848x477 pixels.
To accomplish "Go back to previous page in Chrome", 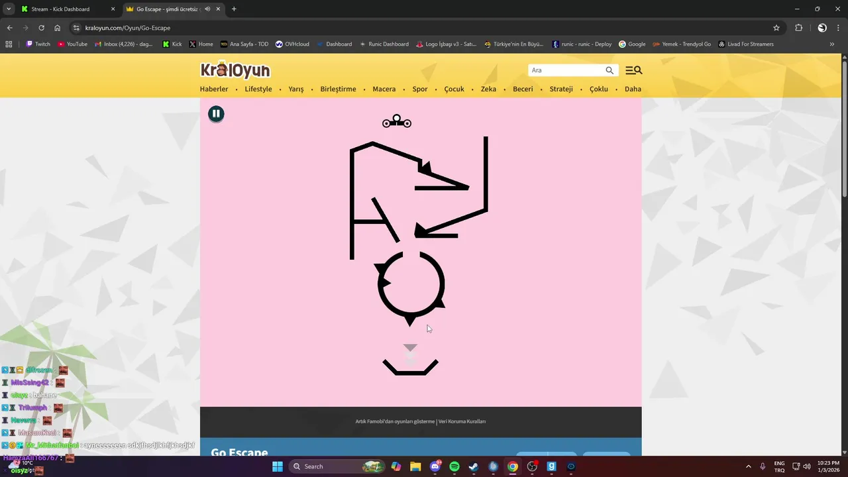I will point(9,28).
